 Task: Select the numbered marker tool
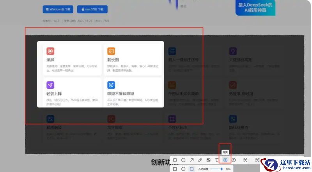coord(234,160)
